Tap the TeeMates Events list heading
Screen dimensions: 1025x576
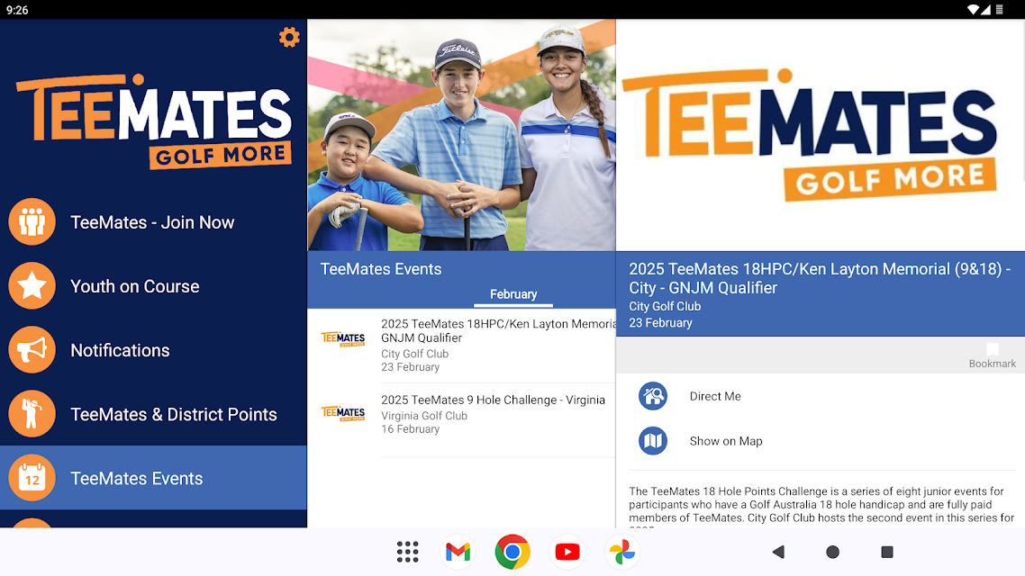[x=380, y=269]
